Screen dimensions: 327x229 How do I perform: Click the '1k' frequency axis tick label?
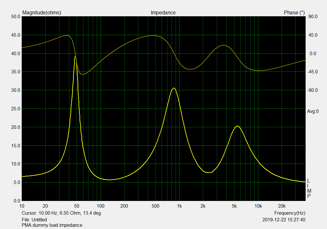(x=179, y=206)
